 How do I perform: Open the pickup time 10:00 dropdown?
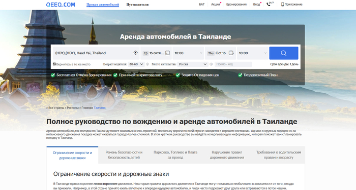[x=188, y=53]
